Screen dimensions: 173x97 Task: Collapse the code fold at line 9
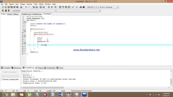(25, 31)
